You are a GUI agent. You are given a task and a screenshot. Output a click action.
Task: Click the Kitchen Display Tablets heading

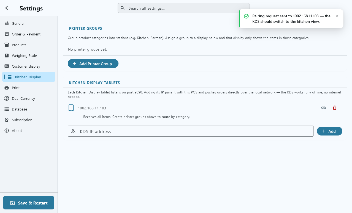click(x=94, y=83)
